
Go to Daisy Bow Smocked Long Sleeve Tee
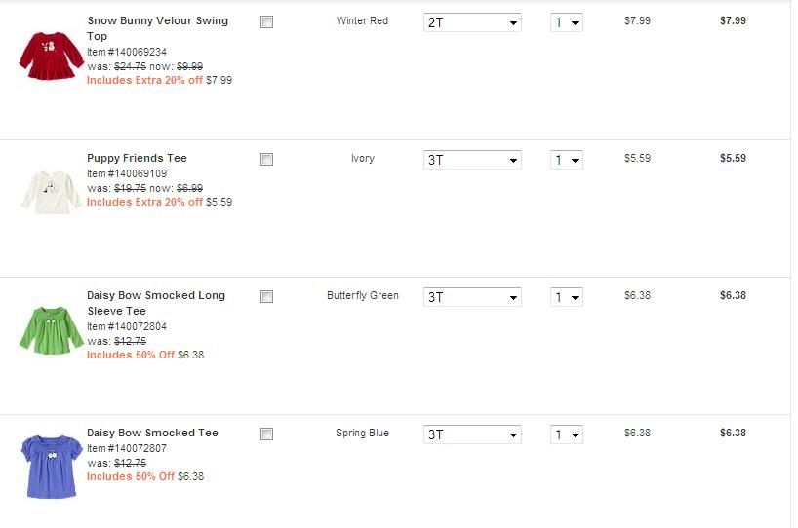point(155,295)
